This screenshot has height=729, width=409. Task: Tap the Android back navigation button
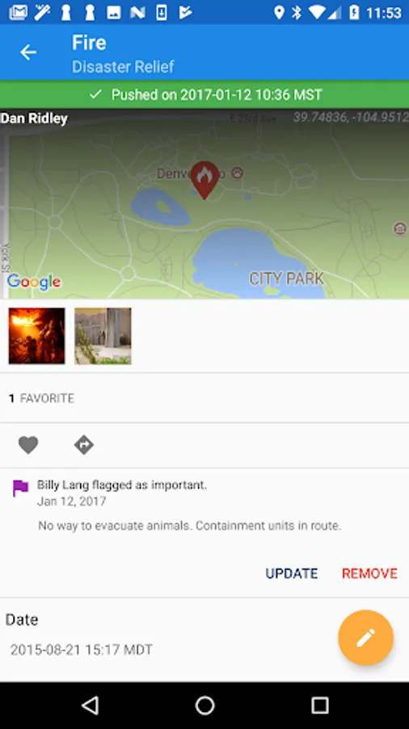(x=90, y=706)
